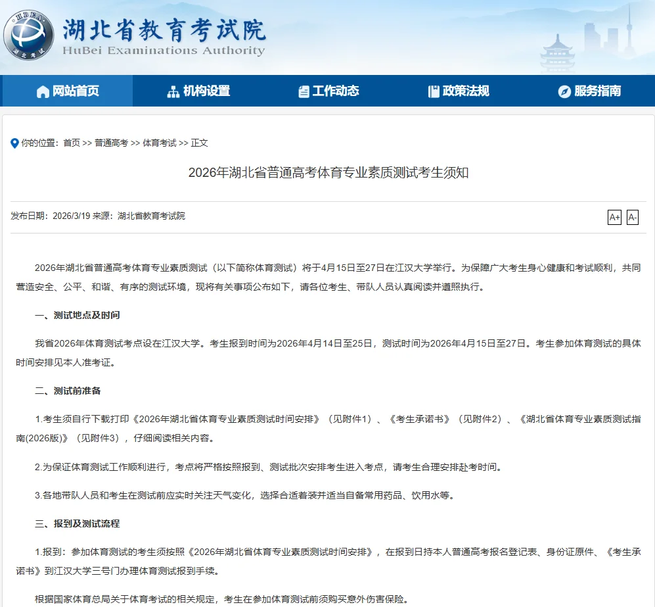Increase font size with the A+ button
Screen dimensions: 655x607
(614, 218)
